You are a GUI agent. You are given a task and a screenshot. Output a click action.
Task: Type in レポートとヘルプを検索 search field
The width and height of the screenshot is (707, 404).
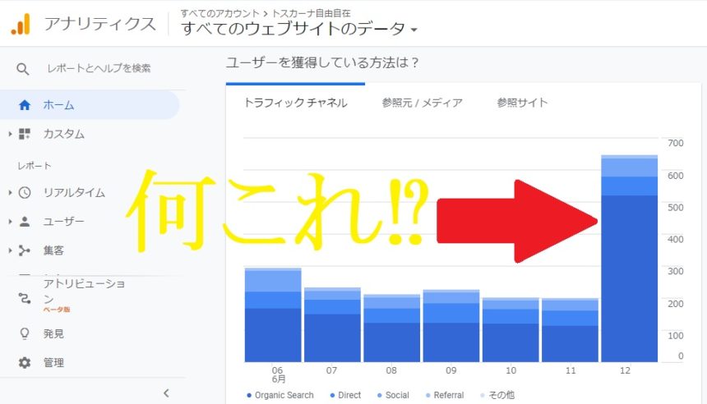click(x=99, y=68)
